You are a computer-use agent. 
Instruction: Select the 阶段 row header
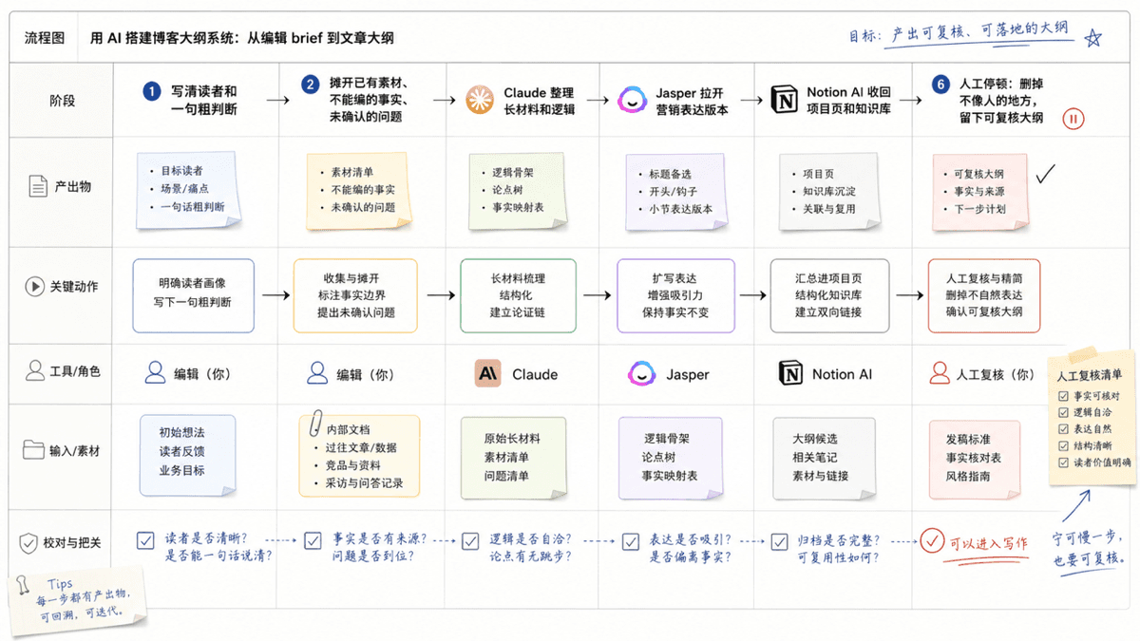point(62,100)
